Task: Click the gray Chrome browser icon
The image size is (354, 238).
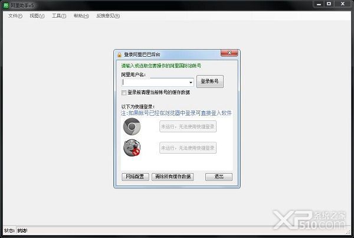Action: (132, 126)
